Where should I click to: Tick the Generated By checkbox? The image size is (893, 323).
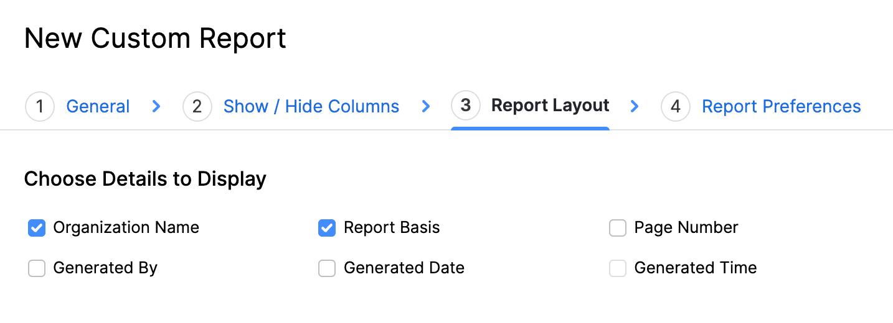pos(37,268)
